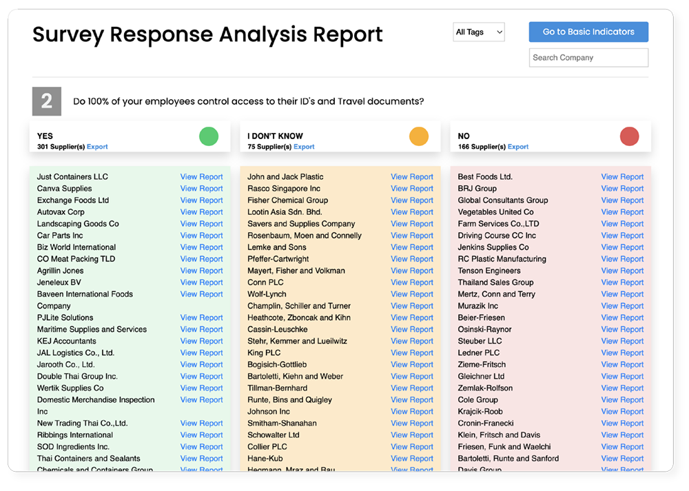Screen dimensions: 689x491
Task: View report for Murazik Inc
Action: tap(623, 306)
